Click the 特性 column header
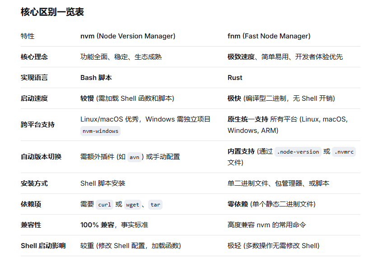This screenshot has width=387, height=258. click(28, 36)
